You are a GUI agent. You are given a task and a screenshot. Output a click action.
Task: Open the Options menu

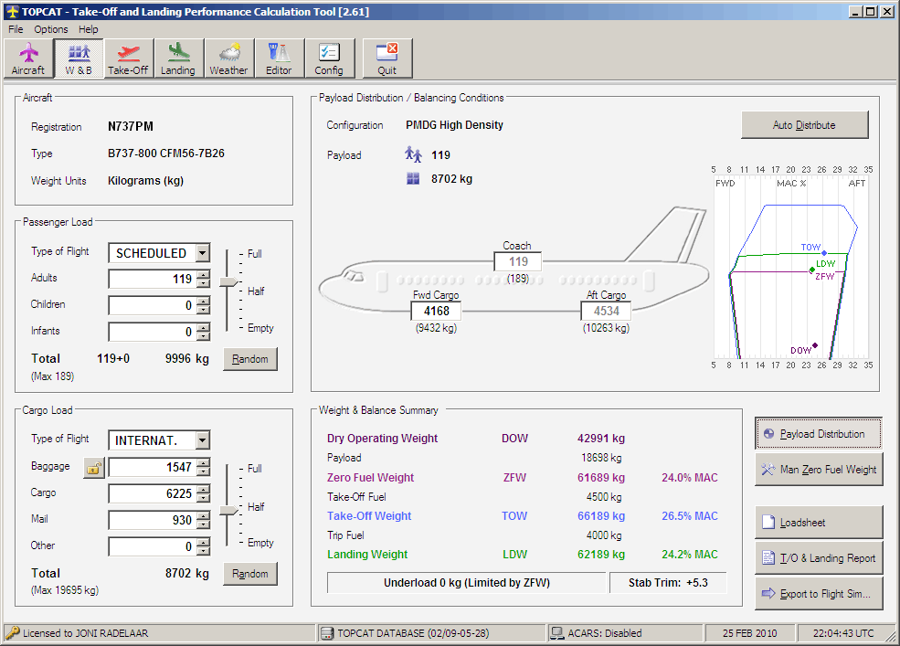pos(51,29)
